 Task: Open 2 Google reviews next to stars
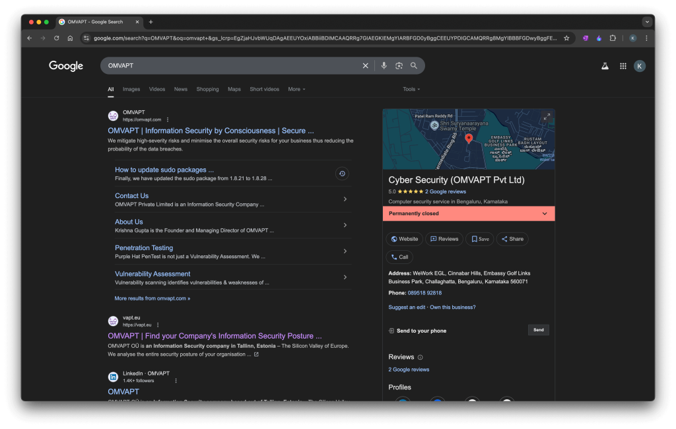(446, 192)
